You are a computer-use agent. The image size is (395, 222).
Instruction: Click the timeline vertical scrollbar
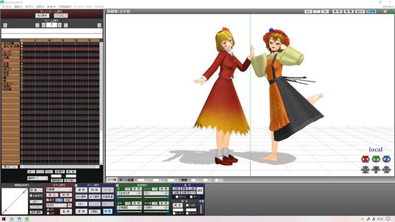101,103
